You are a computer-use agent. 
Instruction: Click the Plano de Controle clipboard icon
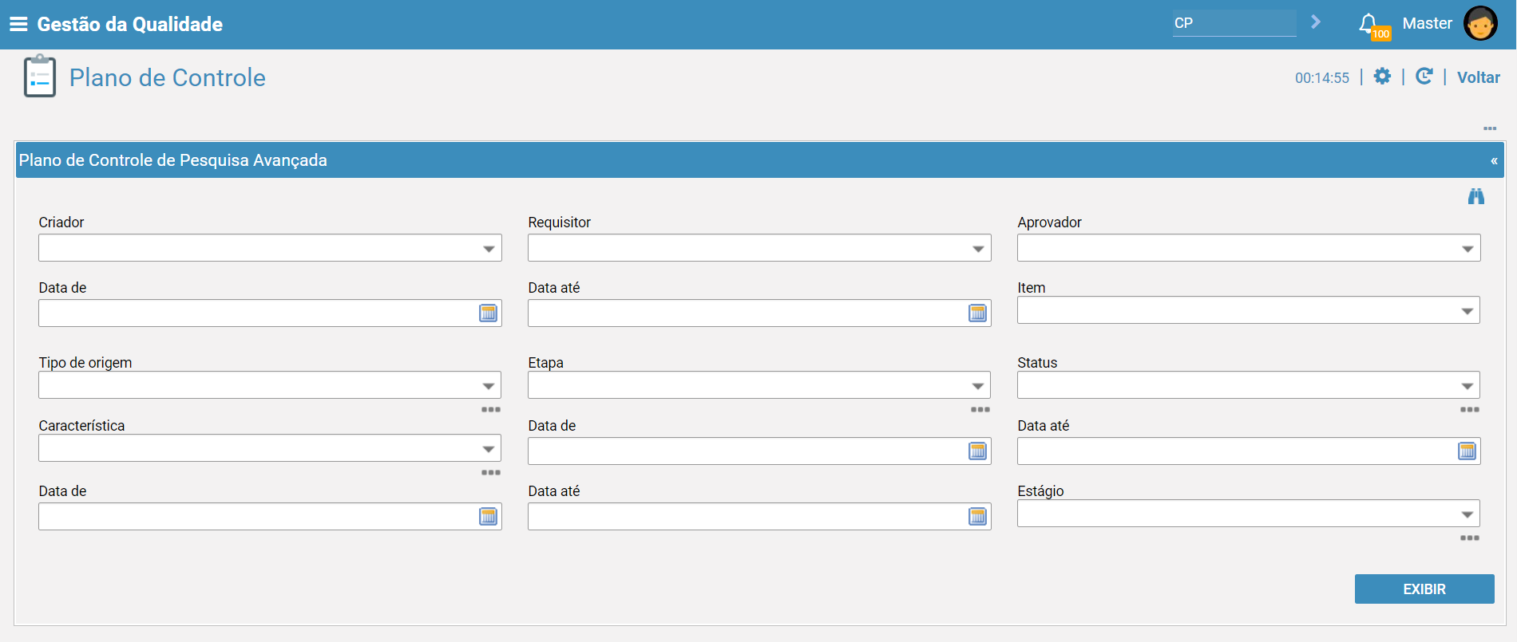pyautogui.click(x=40, y=77)
